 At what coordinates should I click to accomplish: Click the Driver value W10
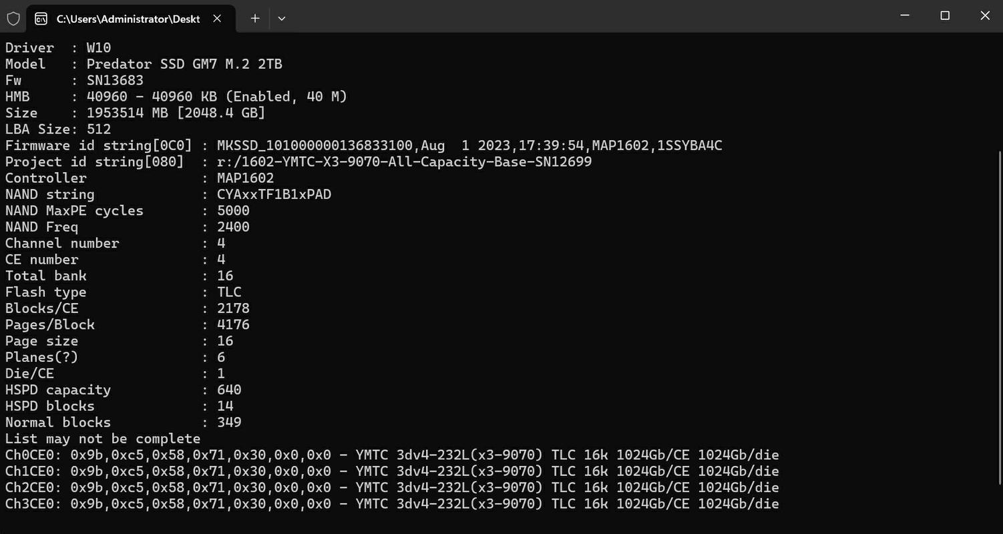point(99,48)
